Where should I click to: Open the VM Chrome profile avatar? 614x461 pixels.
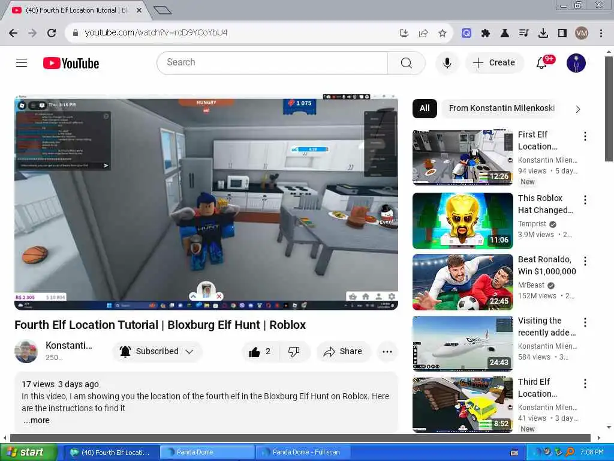coord(582,34)
